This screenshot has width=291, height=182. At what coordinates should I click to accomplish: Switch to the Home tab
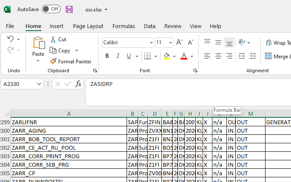(34, 26)
